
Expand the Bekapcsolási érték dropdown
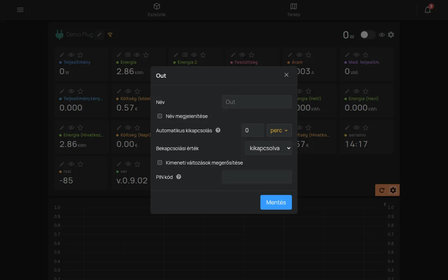[x=268, y=148]
